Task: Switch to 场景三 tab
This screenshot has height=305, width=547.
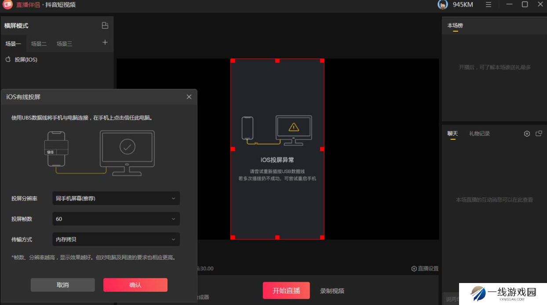Action: pyautogui.click(x=64, y=44)
